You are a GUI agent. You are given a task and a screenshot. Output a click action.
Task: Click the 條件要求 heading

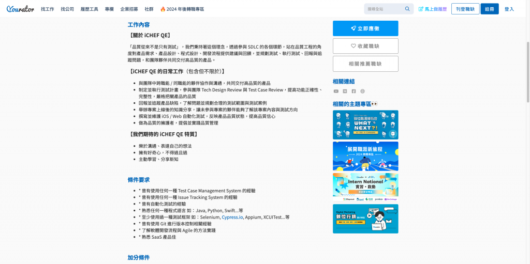(139, 180)
